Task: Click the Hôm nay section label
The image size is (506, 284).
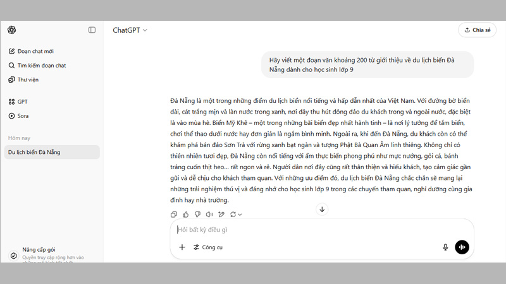Action: point(19,138)
